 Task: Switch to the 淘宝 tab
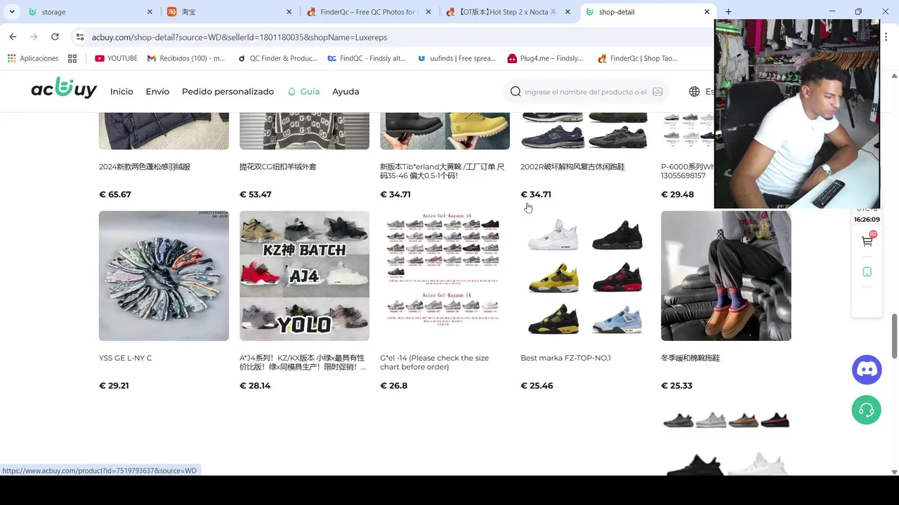coord(229,12)
